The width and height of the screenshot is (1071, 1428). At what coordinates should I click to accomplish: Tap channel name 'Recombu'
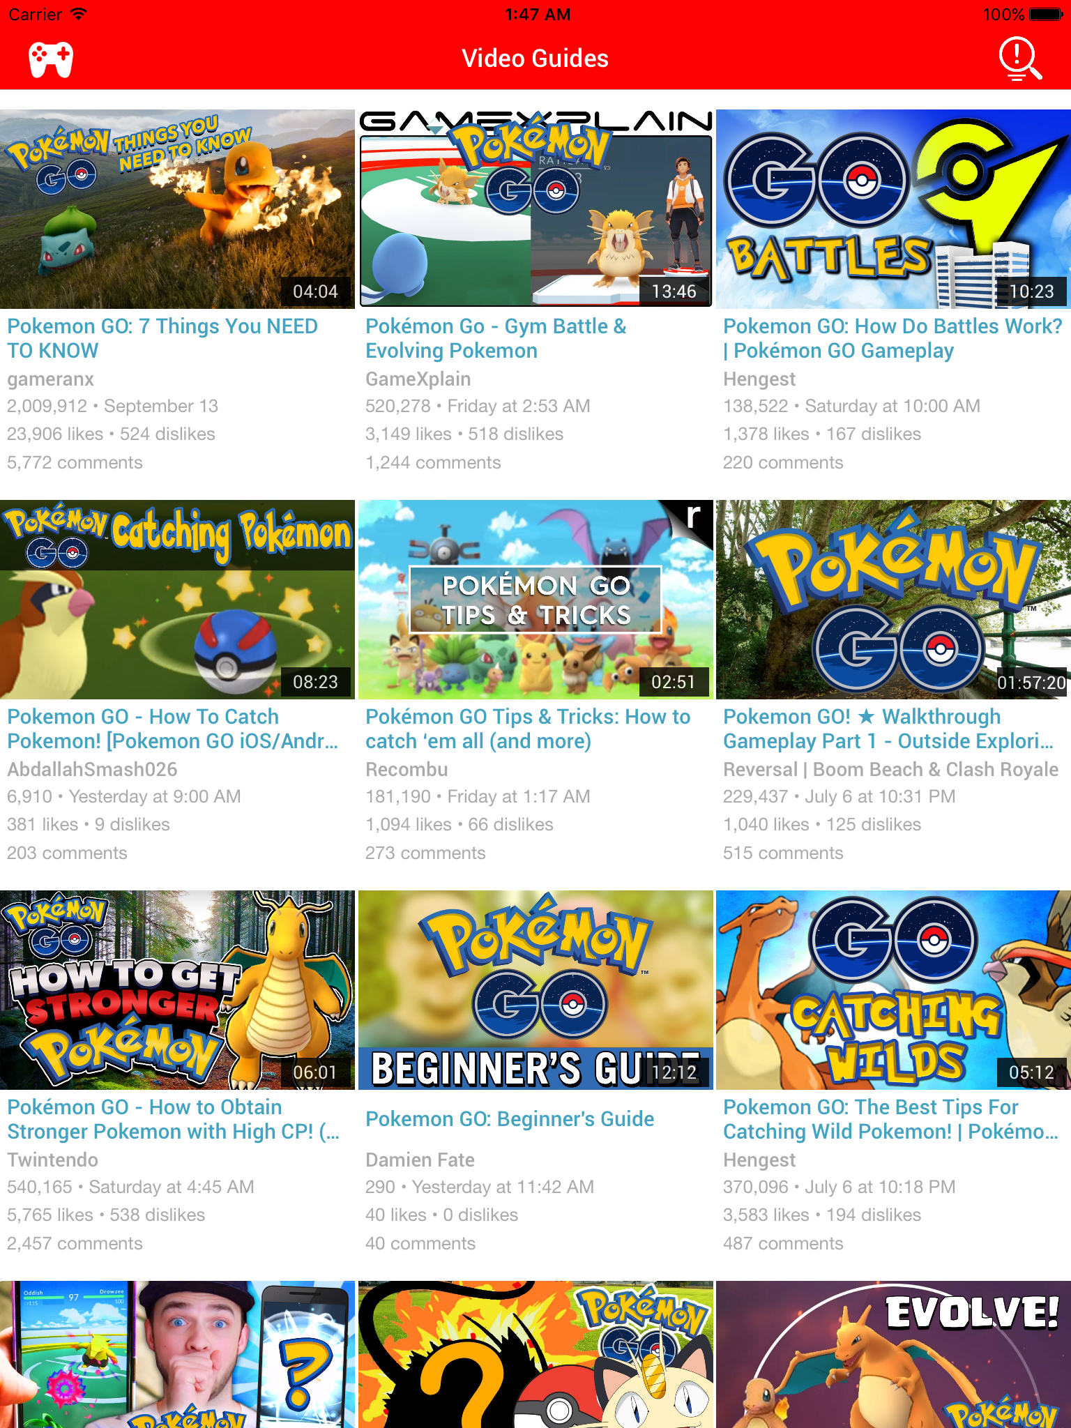point(407,770)
